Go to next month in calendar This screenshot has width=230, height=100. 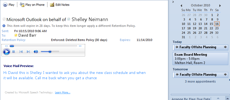tap(220, 6)
